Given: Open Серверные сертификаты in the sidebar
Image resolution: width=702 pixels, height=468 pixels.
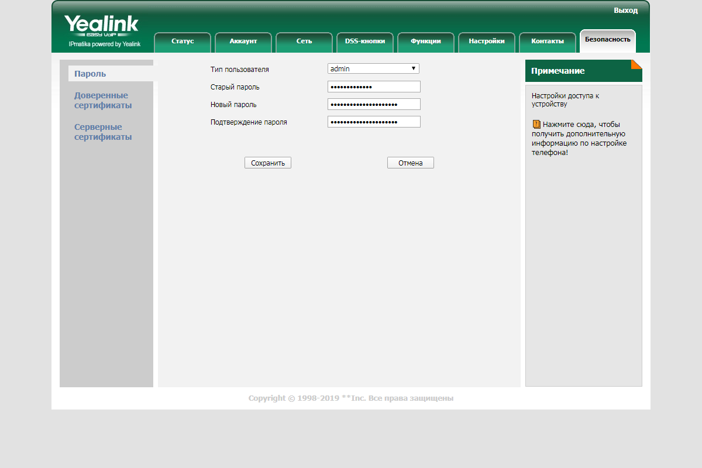Looking at the screenshot, I should coord(103,132).
